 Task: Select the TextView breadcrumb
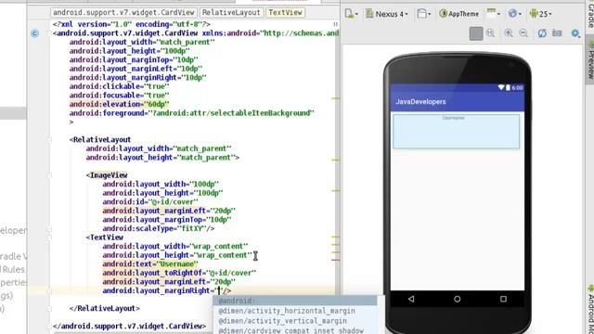(x=285, y=12)
